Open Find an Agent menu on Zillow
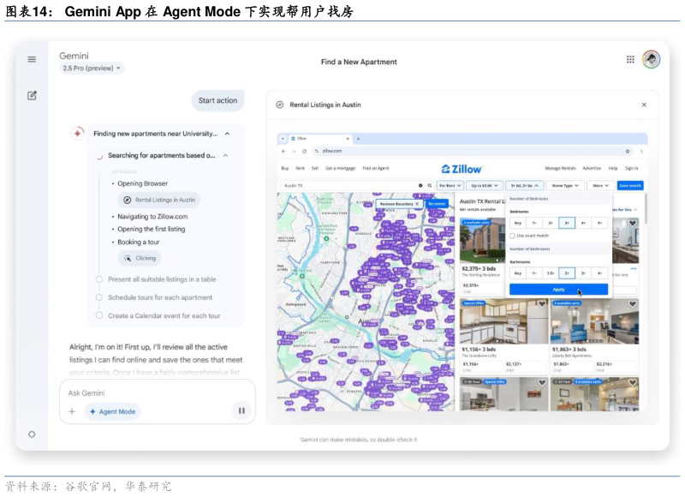This screenshot has height=497, width=685. (376, 168)
